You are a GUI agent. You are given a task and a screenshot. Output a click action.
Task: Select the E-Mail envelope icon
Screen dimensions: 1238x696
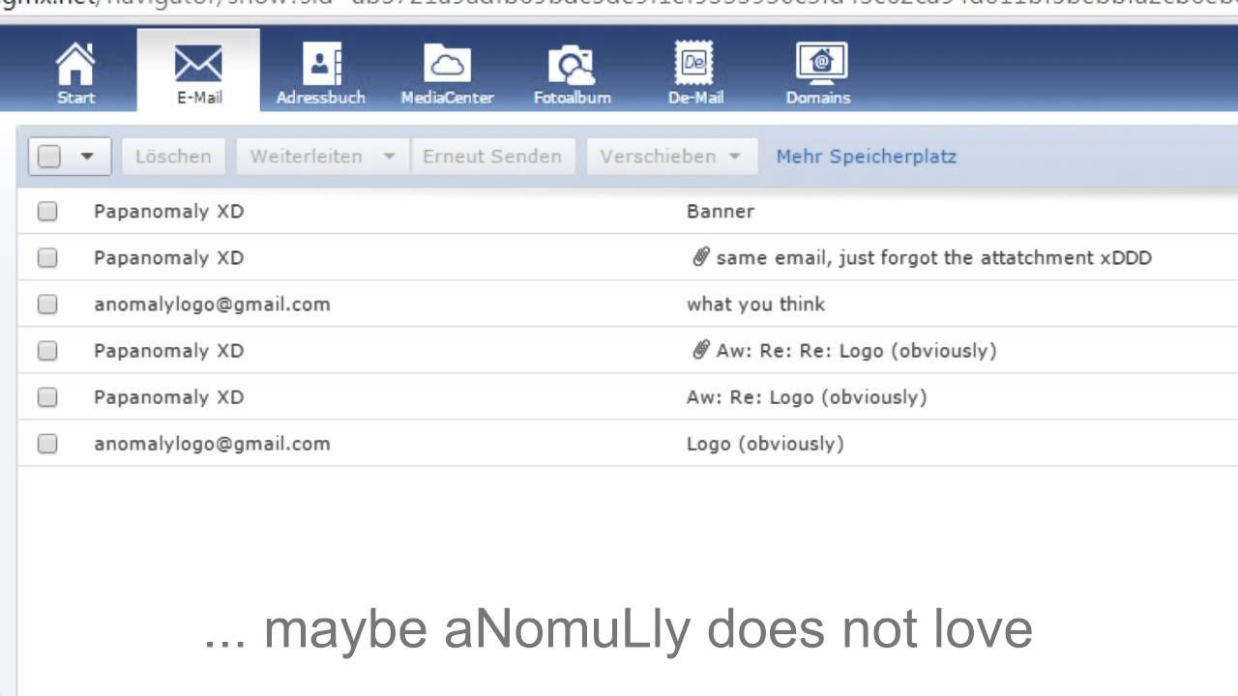tap(198, 65)
